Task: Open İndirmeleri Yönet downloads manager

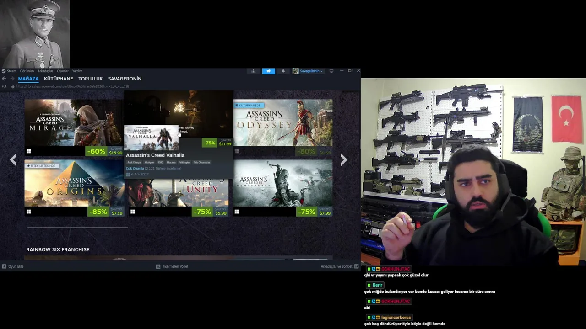Action: tap(172, 266)
